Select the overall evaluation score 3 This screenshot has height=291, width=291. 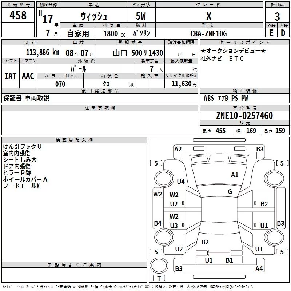(x=277, y=17)
